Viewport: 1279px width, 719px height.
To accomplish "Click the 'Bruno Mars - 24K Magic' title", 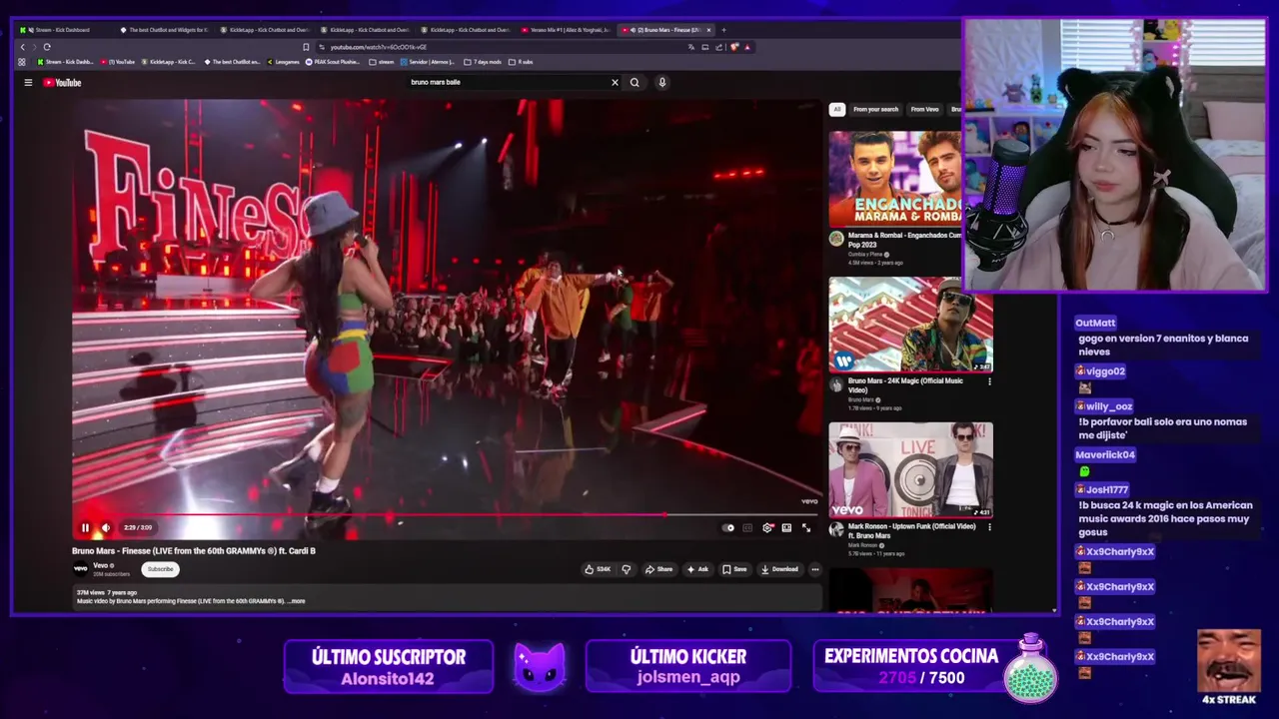I will (x=905, y=385).
